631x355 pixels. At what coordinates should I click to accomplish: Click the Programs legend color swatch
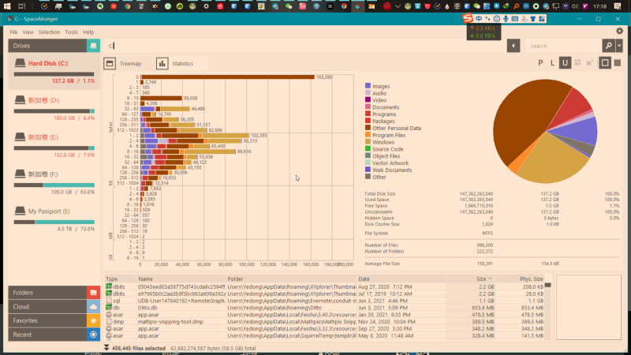point(368,114)
